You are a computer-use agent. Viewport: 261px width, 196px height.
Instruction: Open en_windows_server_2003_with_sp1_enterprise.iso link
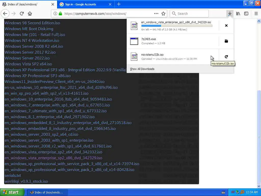pos(49,140)
